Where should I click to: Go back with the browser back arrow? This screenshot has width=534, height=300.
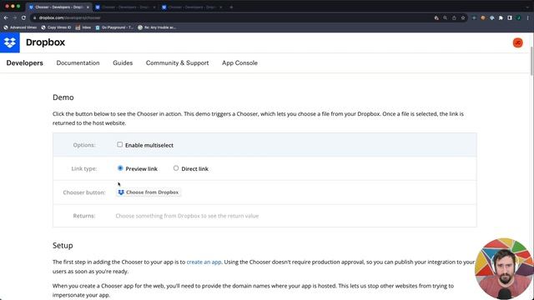pos(6,17)
